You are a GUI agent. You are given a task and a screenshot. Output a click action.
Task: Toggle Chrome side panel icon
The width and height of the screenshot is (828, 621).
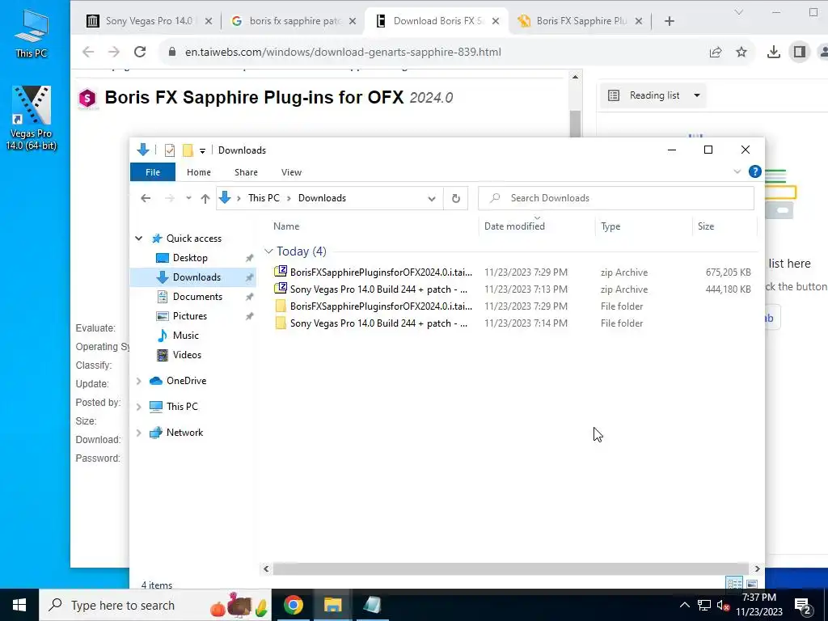tap(800, 52)
